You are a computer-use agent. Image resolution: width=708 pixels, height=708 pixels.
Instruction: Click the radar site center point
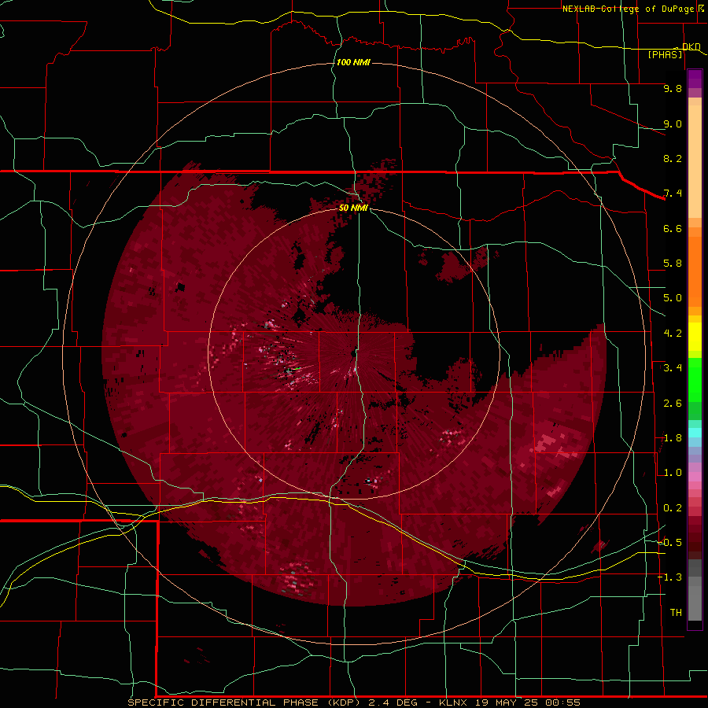[354, 354]
